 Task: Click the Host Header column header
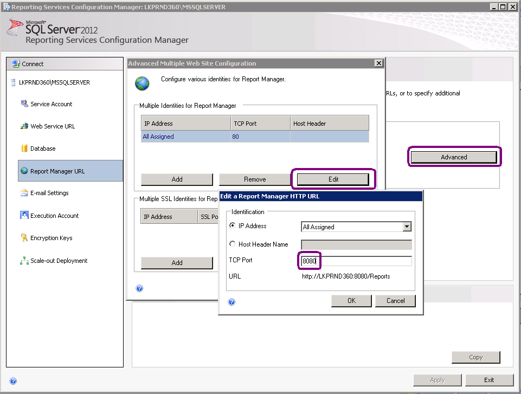click(x=330, y=124)
